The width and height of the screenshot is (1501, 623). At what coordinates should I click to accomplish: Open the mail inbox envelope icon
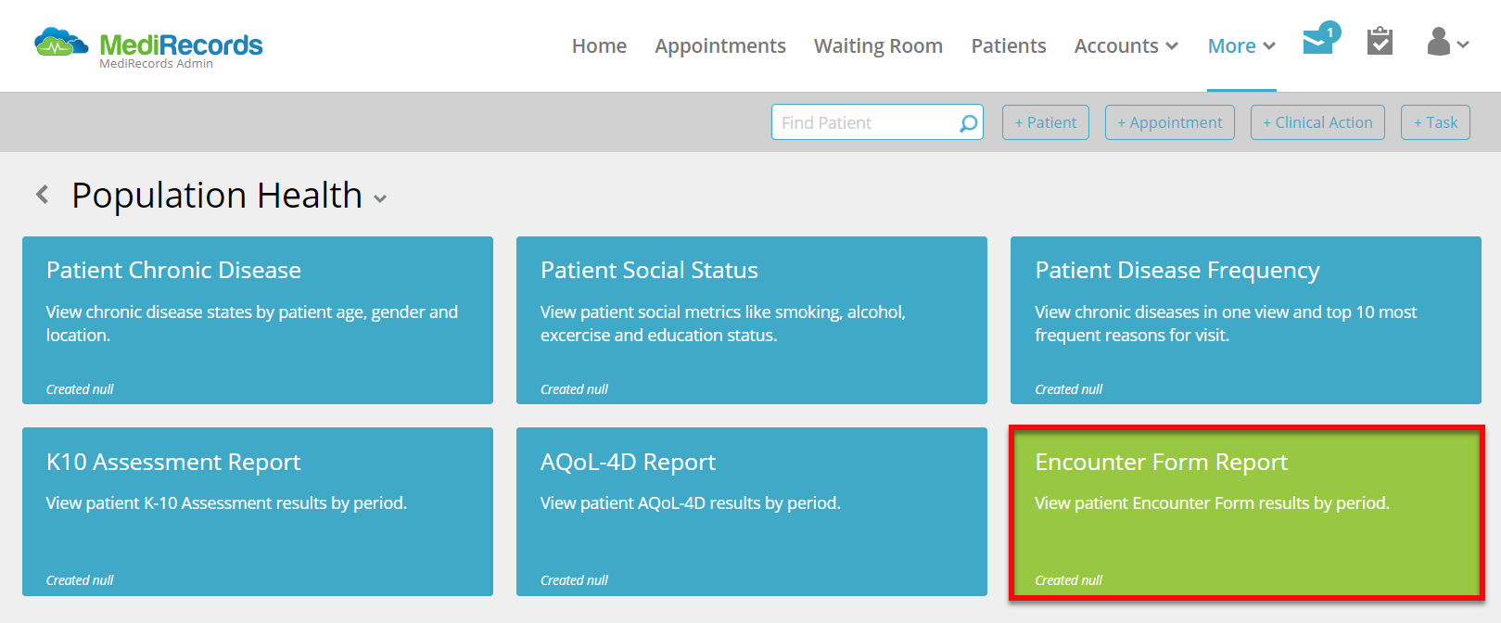(x=1317, y=43)
